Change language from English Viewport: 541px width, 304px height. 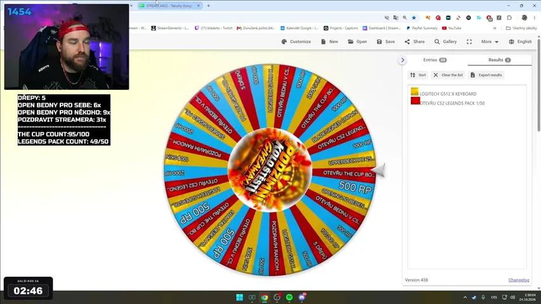[520, 42]
